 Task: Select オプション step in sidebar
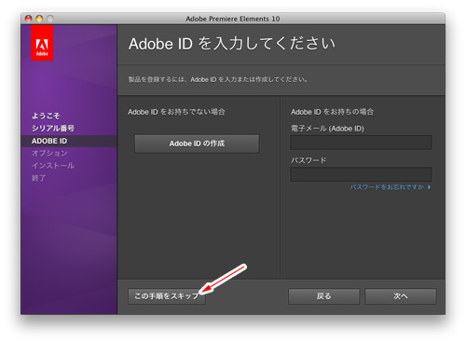[49, 153]
